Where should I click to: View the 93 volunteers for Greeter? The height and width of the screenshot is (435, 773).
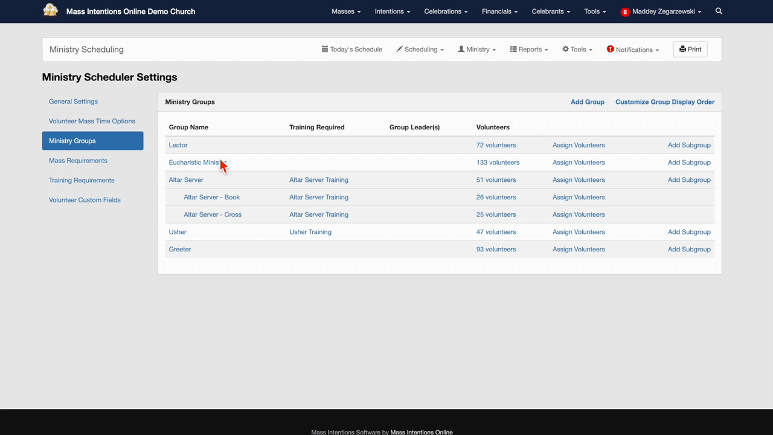click(496, 250)
